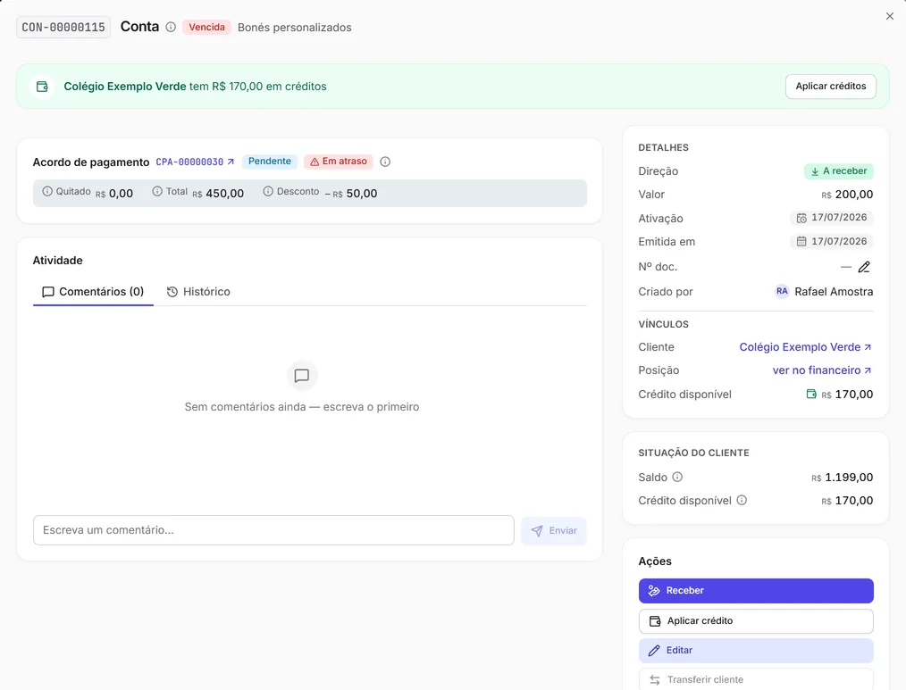Screen dimensions: 906x690
Task: Close the Conta detail dialog
Action: [889, 16]
